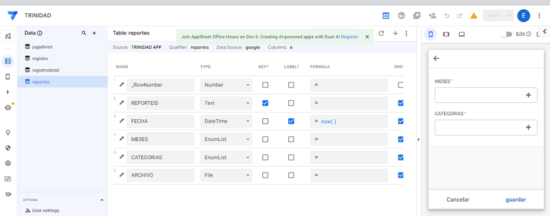
Task: Select the registrodetail table
Action: coord(62,70)
